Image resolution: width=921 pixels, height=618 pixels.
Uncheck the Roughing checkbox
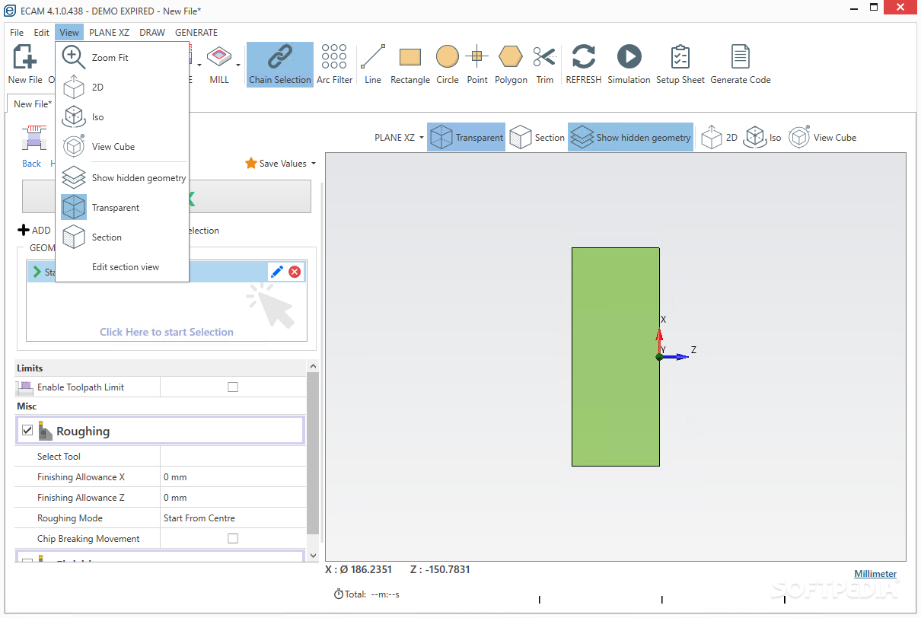pyautogui.click(x=27, y=431)
